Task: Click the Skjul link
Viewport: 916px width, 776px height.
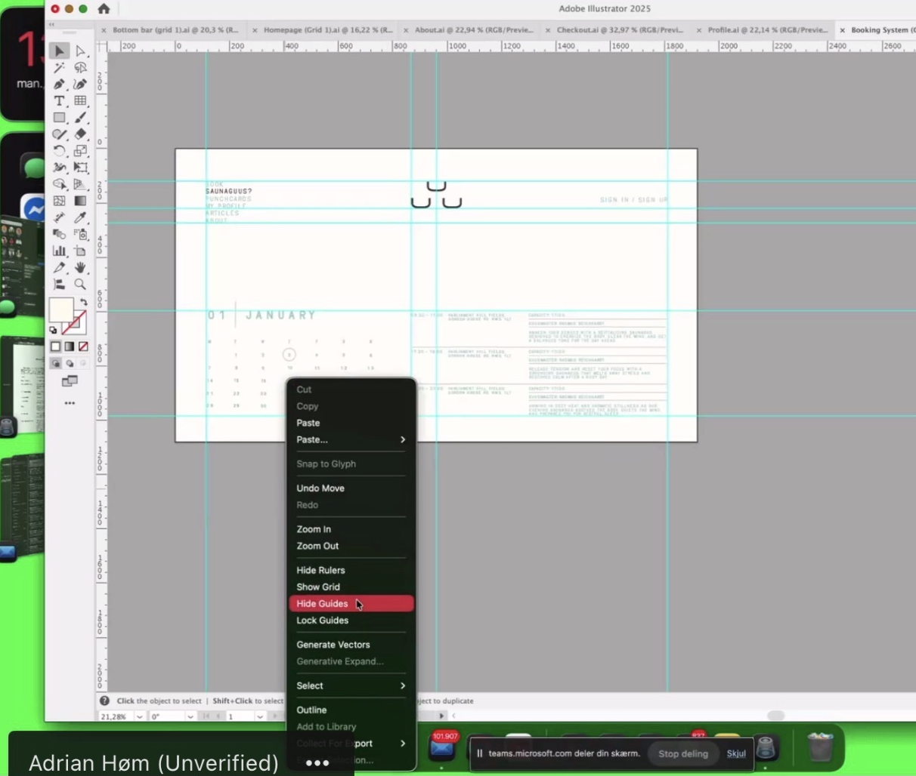Action: [736, 753]
